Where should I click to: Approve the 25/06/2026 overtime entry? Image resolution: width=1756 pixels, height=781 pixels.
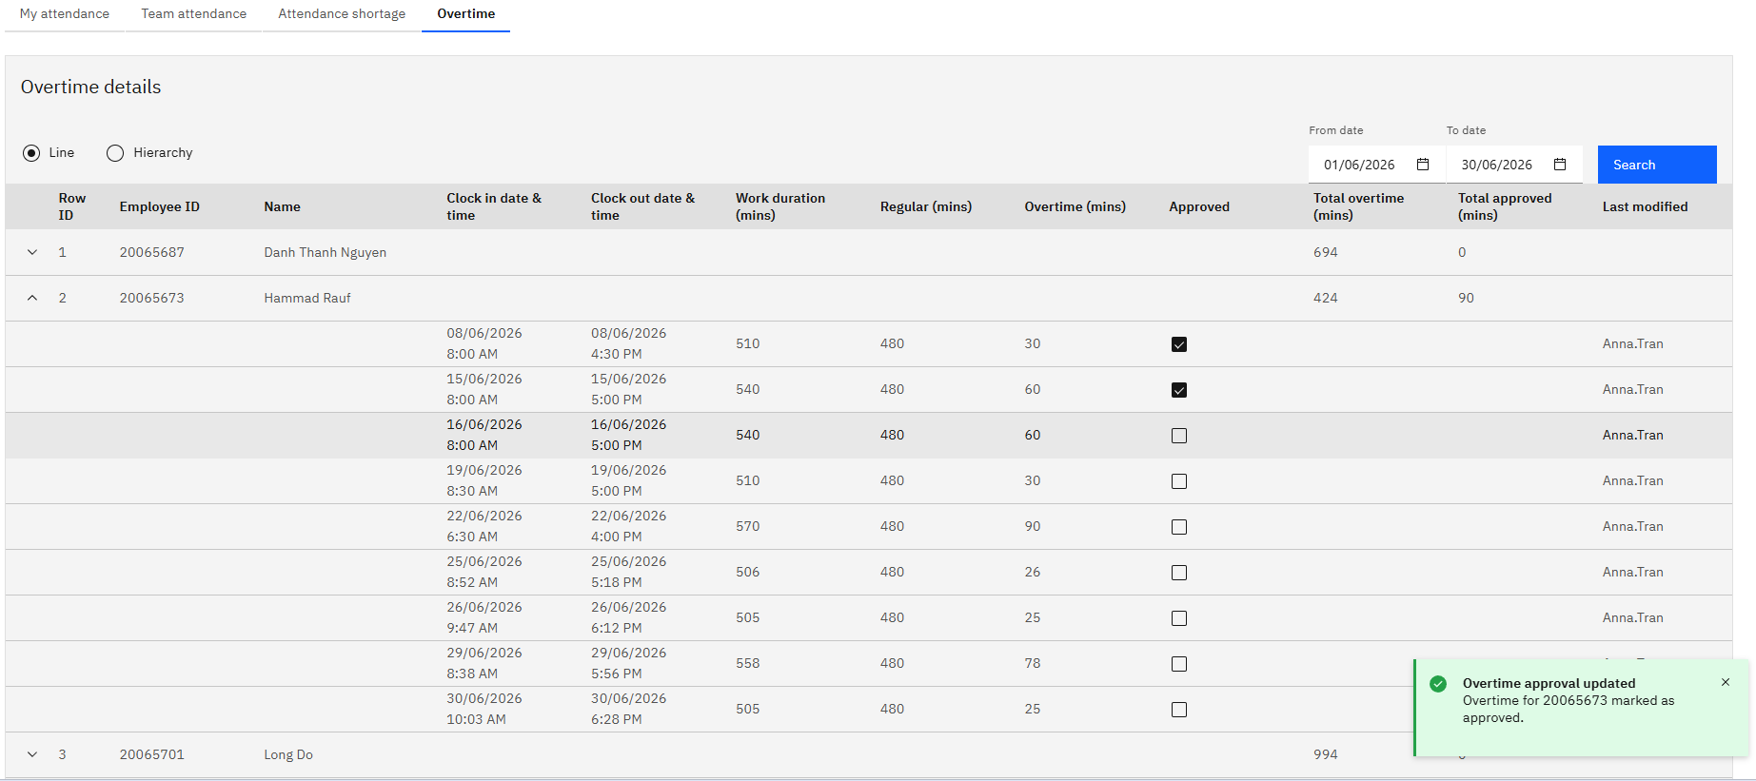(x=1179, y=573)
